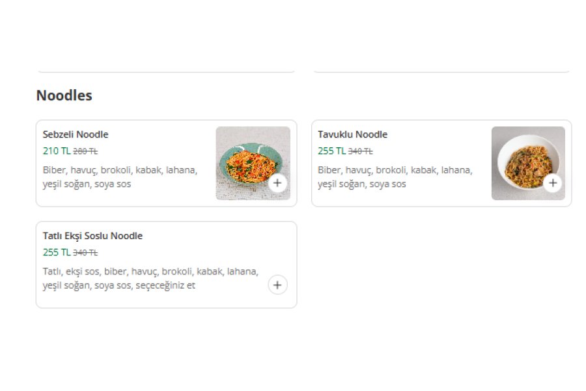This screenshot has height=391, width=586.
Task: Add Sebzeli Noodle with its plus icon
Action: (277, 183)
